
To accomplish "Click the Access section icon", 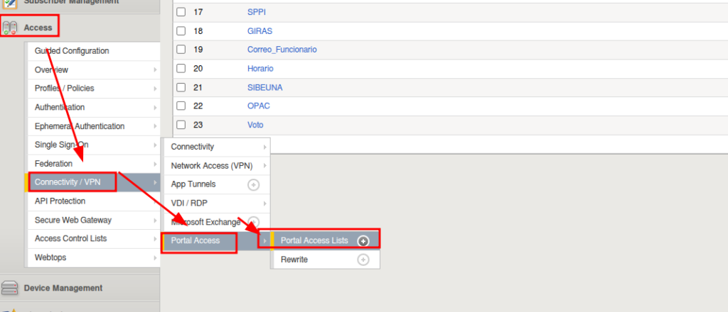I will point(10,28).
